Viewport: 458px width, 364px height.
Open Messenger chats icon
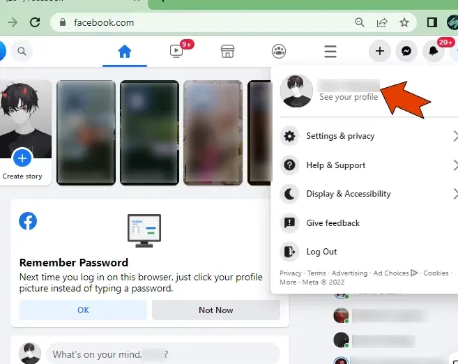tap(406, 51)
